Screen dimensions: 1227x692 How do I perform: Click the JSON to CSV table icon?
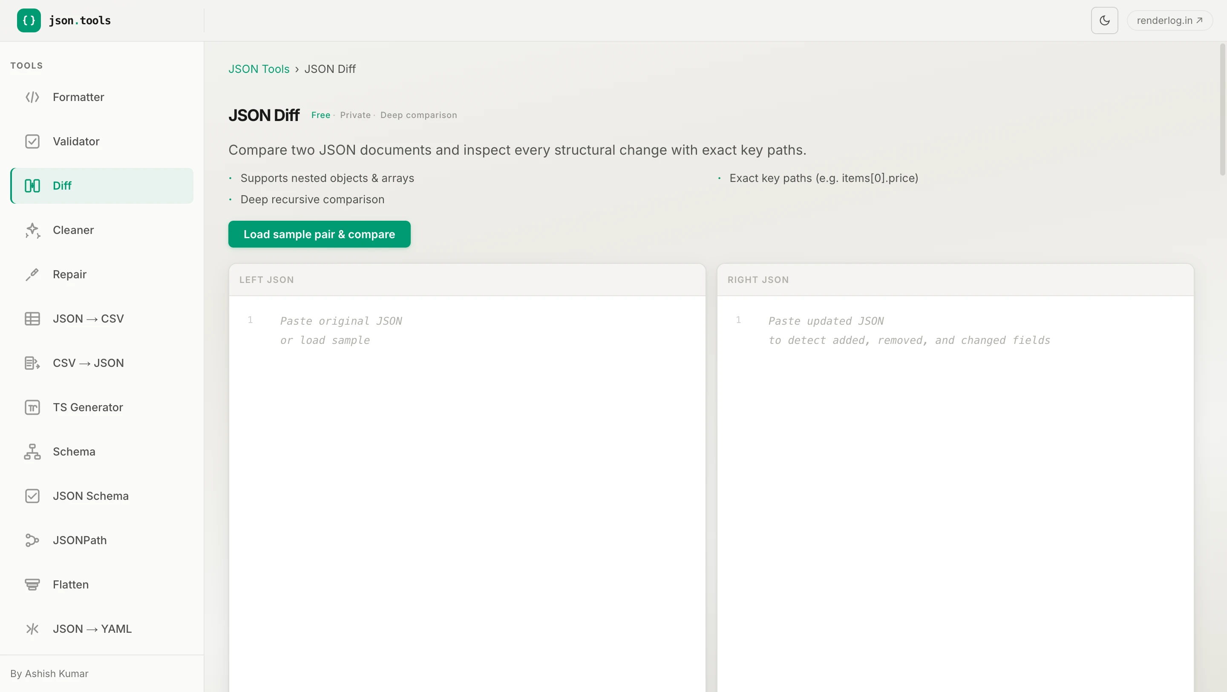(32, 319)
